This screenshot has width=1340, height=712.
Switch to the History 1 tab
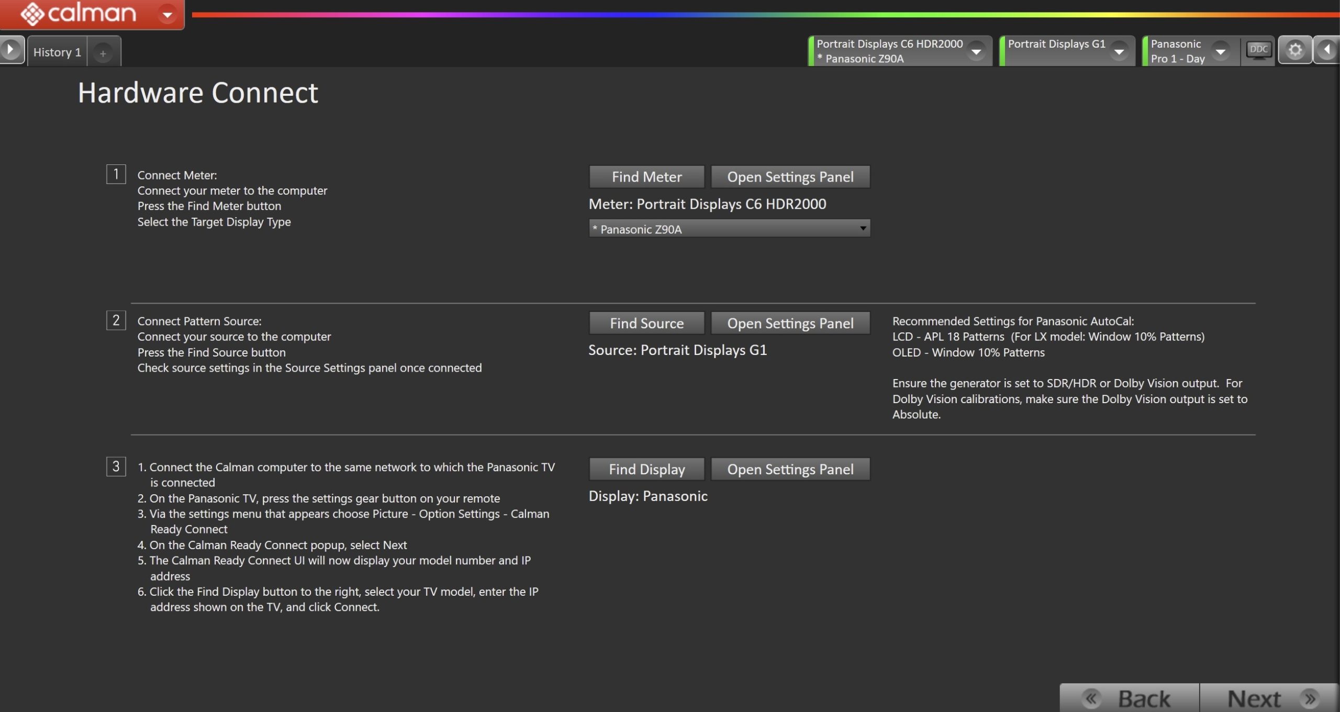point(57,52)
